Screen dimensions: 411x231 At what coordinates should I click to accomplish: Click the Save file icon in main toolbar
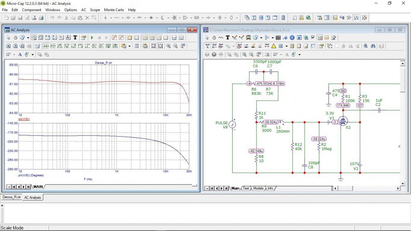(x=20, y=18)
